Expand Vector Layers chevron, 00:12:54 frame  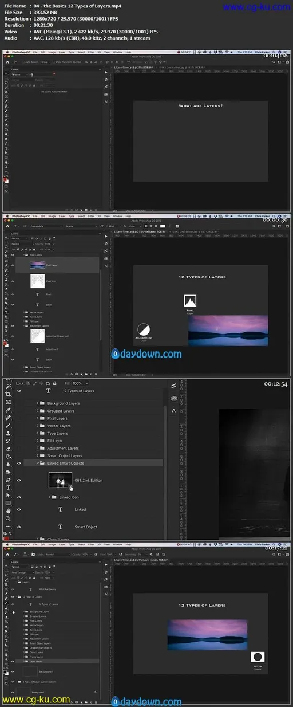pos(38,426)
